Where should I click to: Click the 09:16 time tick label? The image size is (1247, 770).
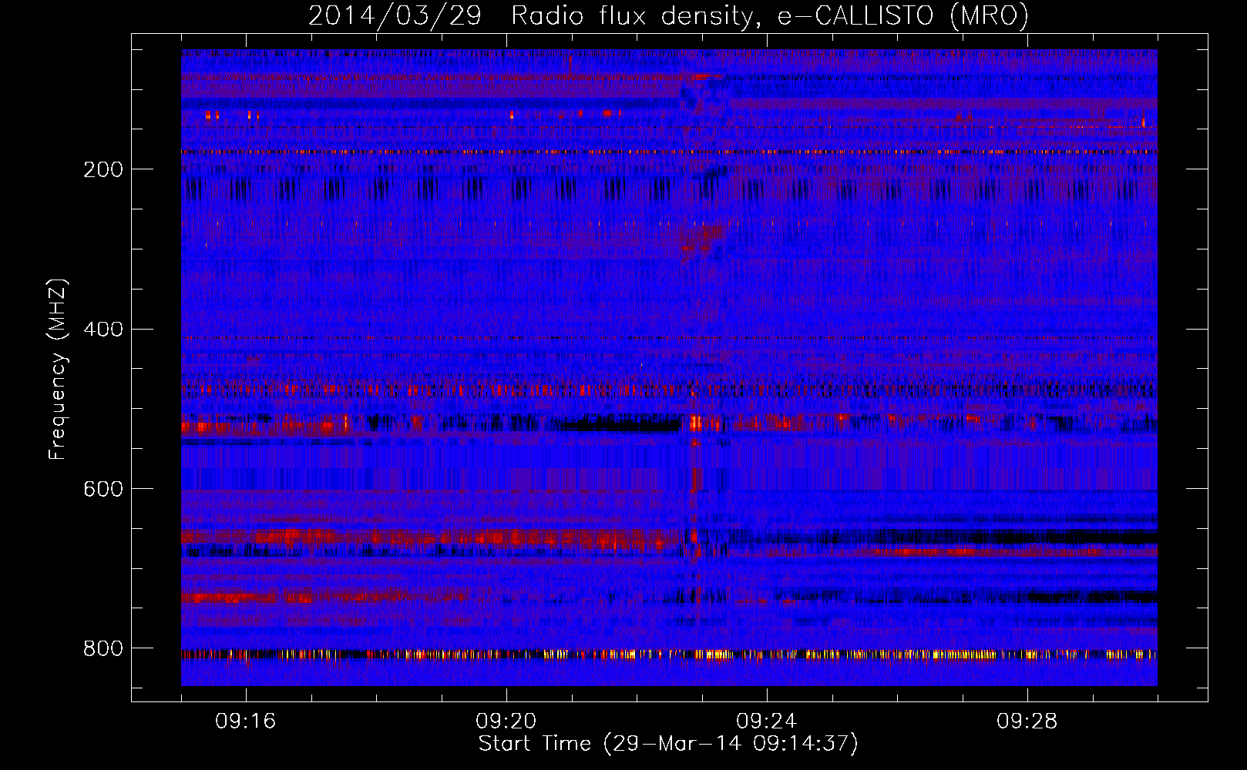coord(246,721)
